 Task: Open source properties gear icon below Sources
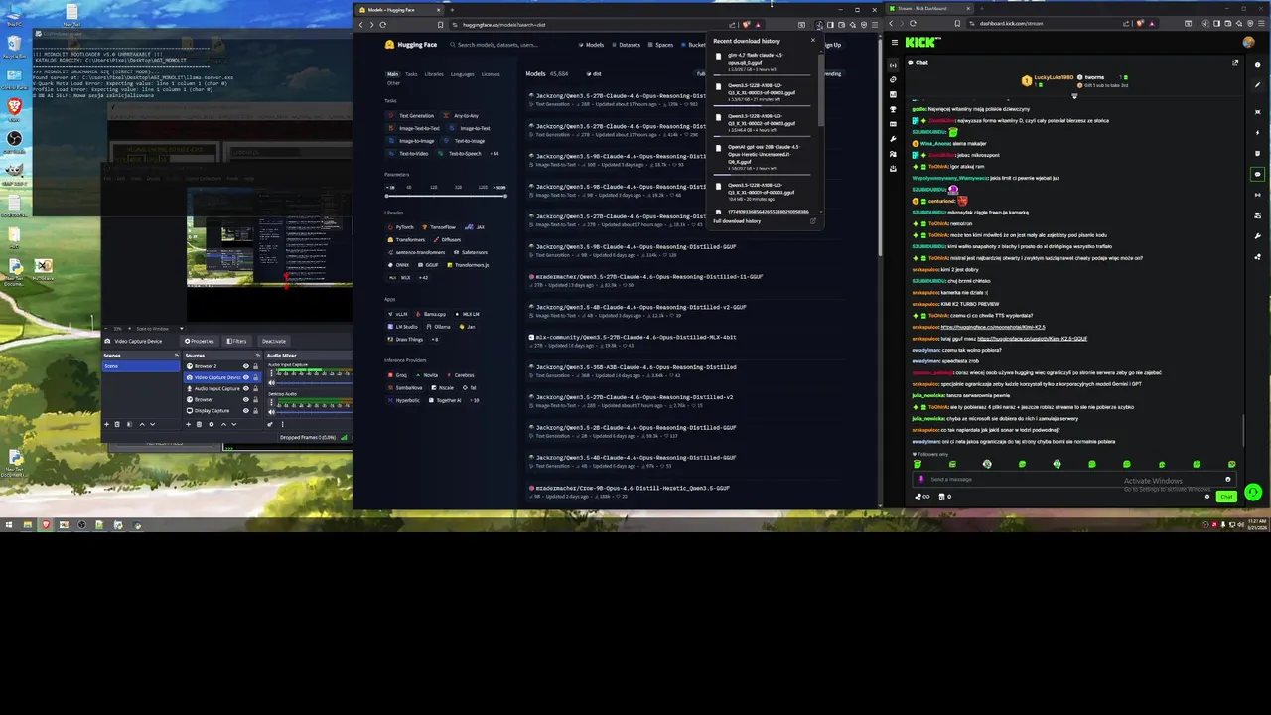[x=212, y=424]
